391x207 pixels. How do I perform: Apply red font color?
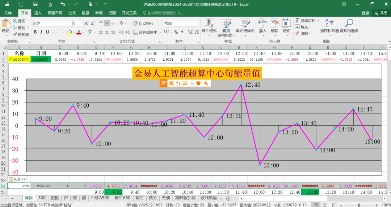point(79,32)
